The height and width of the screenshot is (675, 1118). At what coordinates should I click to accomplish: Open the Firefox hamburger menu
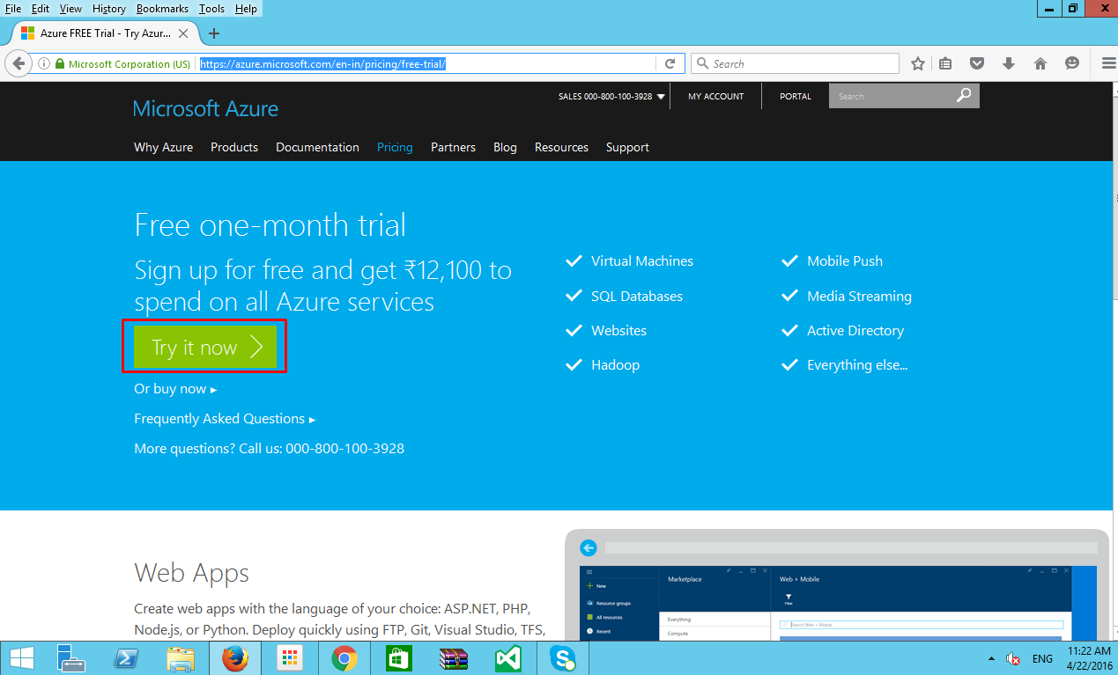point(1108,63)
